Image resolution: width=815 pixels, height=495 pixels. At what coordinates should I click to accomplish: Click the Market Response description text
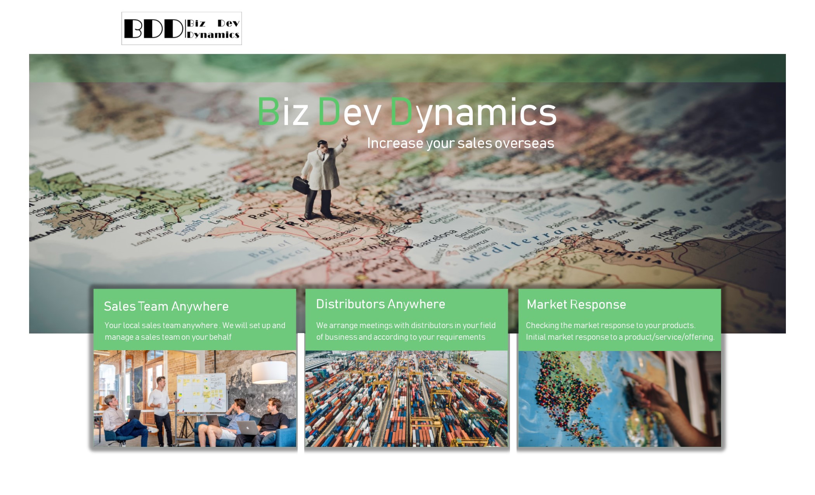point(619,331)
